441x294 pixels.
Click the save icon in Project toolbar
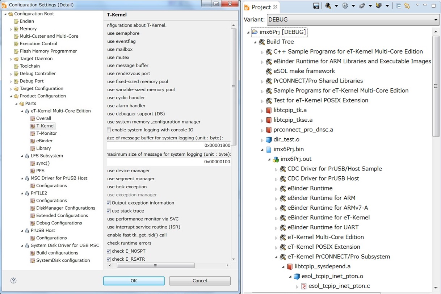(x=316, y=6)
